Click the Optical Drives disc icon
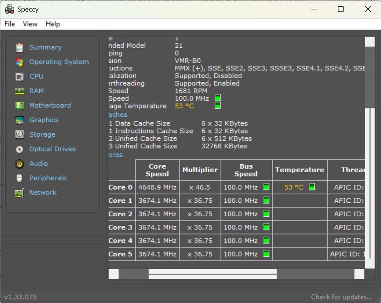The width and height of the screenshot is (381, 303). coord(19,150)
